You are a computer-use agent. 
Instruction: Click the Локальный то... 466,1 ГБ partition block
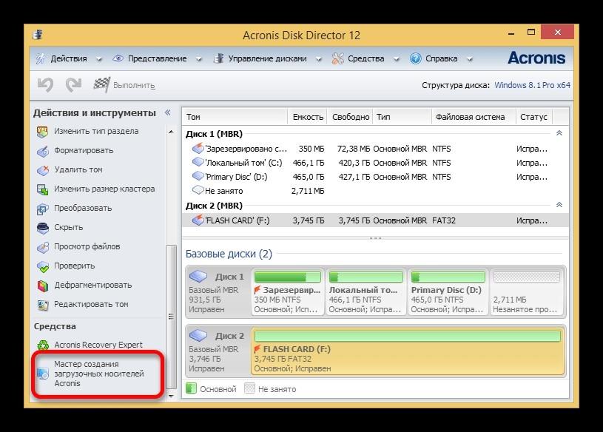pyautogui.click(x=365, y=292)
